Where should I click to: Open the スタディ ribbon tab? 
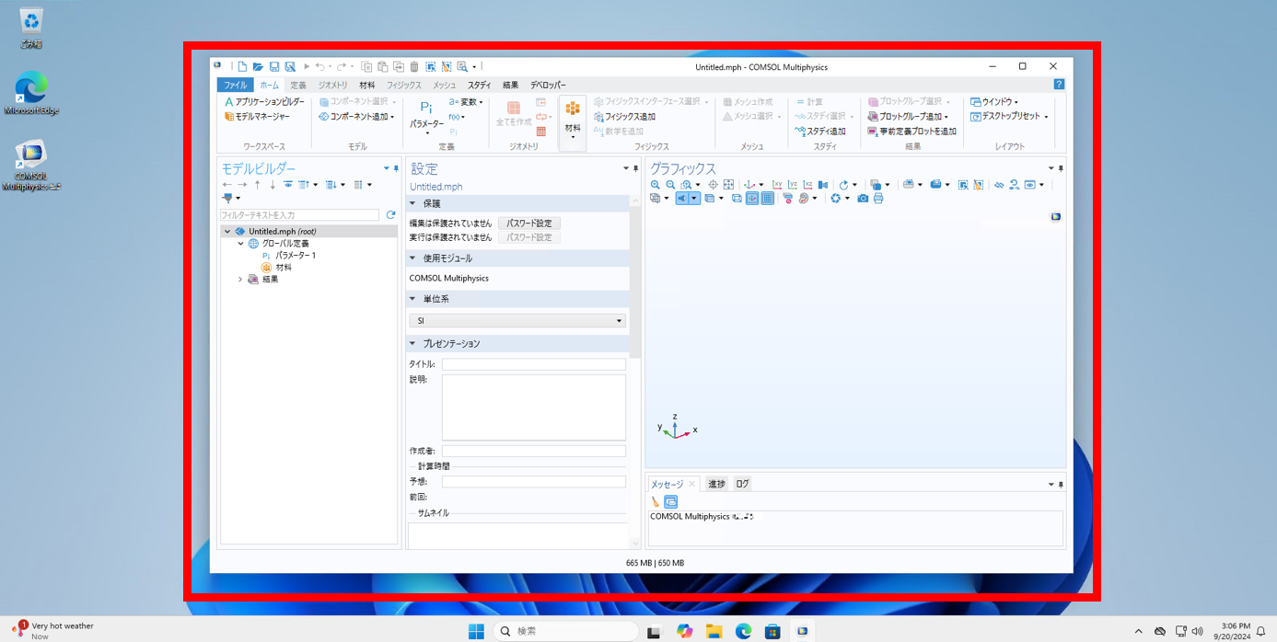(479, 86)
